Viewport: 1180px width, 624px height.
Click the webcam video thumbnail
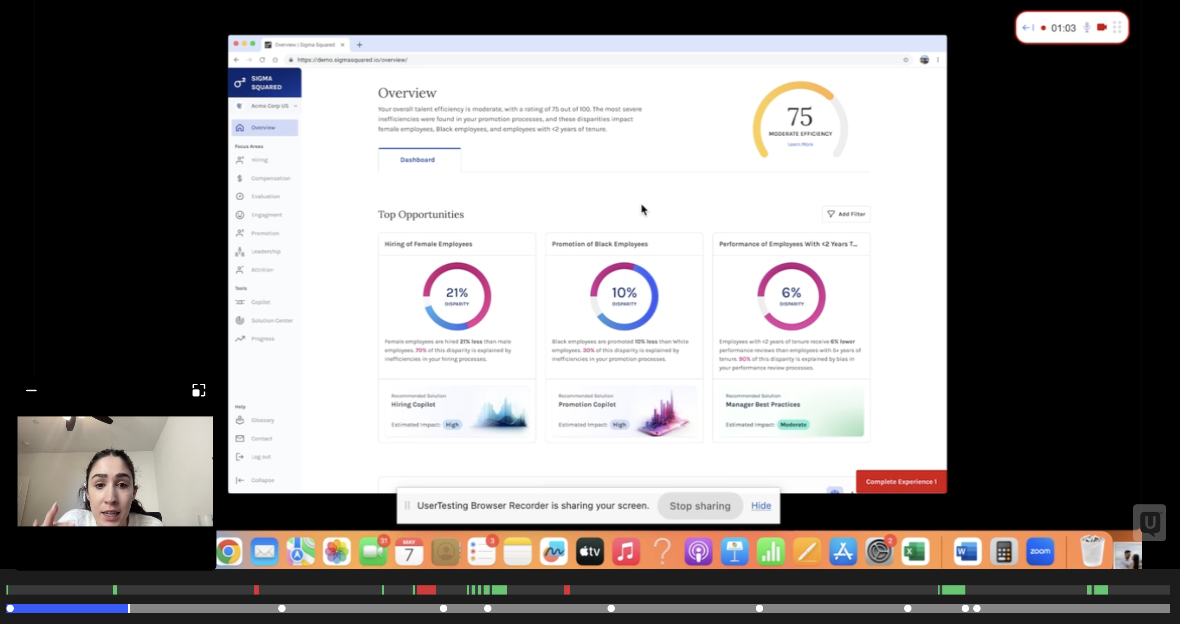[115, 471]
